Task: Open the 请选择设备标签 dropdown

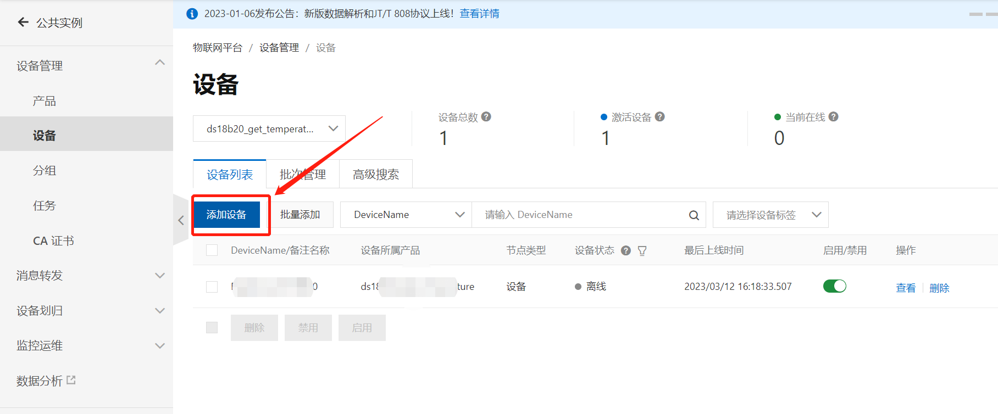Action: coord(770,215)
